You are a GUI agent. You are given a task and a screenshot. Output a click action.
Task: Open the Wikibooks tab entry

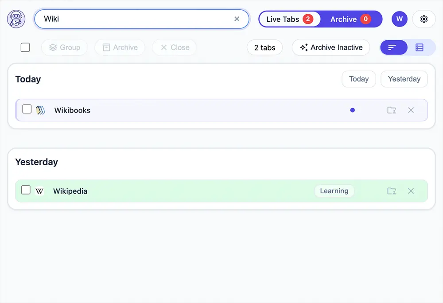(221, 110)
